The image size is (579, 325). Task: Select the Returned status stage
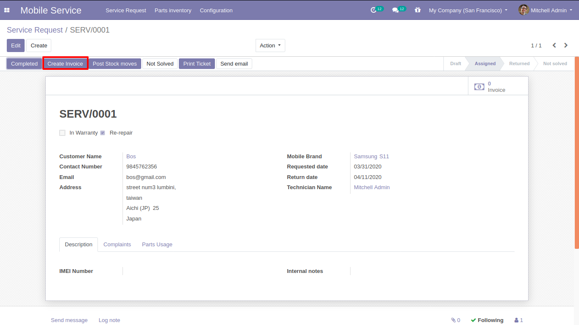coord(519,64)
